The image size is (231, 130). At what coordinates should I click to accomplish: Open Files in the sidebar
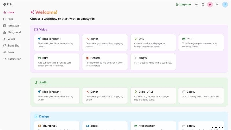(10, 19)
